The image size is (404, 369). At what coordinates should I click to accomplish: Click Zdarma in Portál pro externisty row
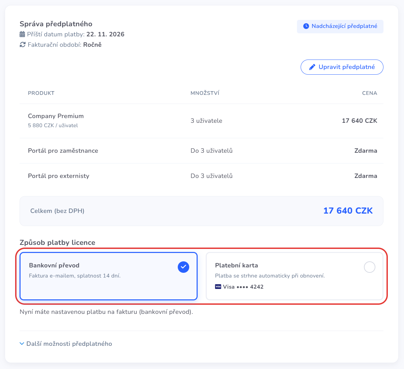coord(366,176)
